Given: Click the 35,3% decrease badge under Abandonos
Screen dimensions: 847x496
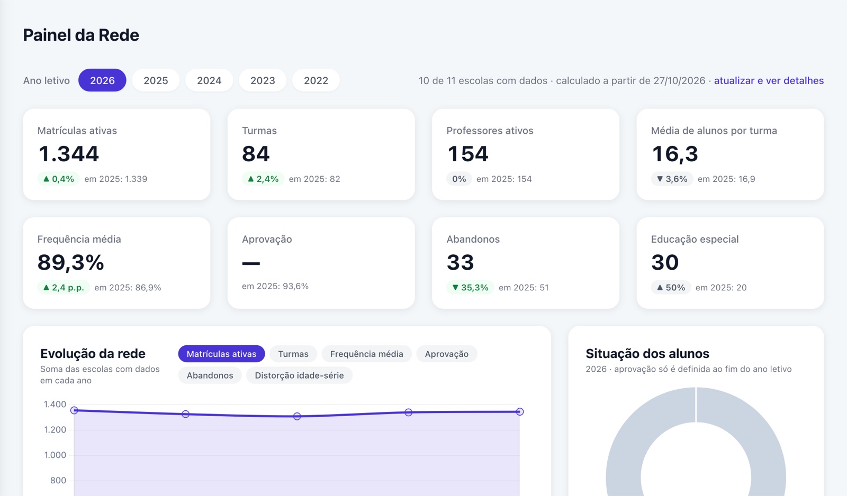Looking at the screenshot, I should (x=470, y=288).
